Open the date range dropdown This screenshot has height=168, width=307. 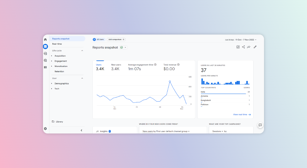(x=246, y=40)
